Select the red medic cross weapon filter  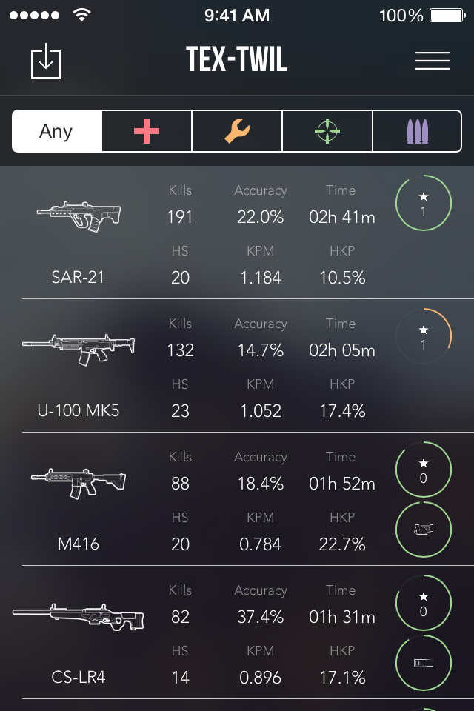[146, 130]
